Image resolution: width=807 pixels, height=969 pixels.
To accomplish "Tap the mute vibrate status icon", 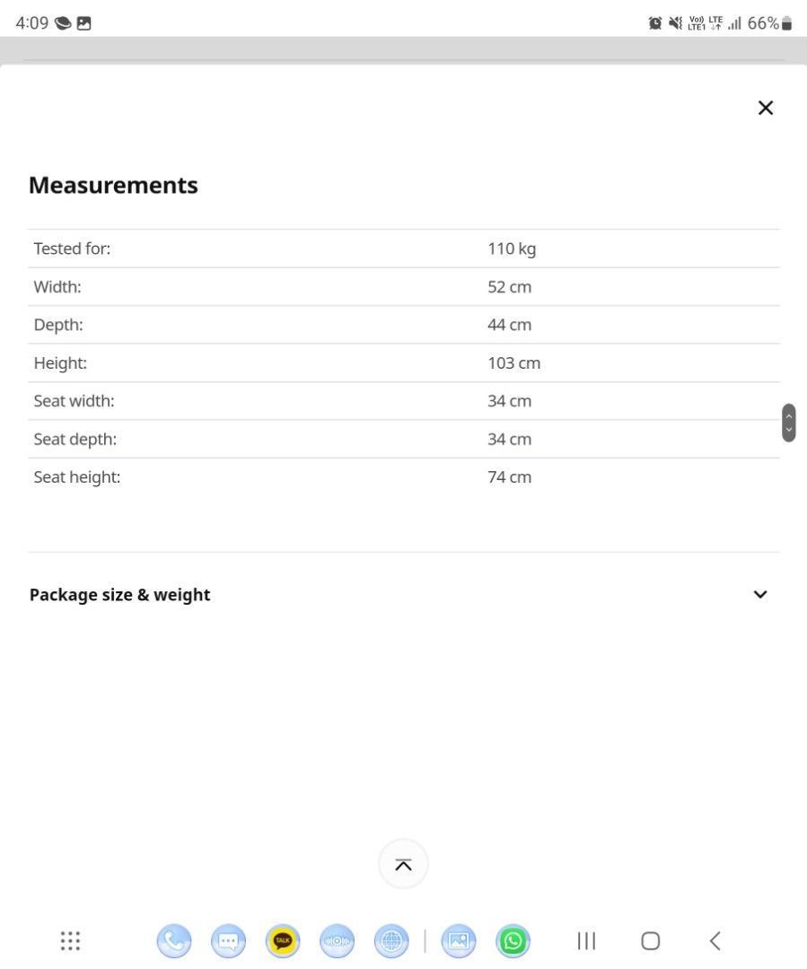I will point(675,23).
